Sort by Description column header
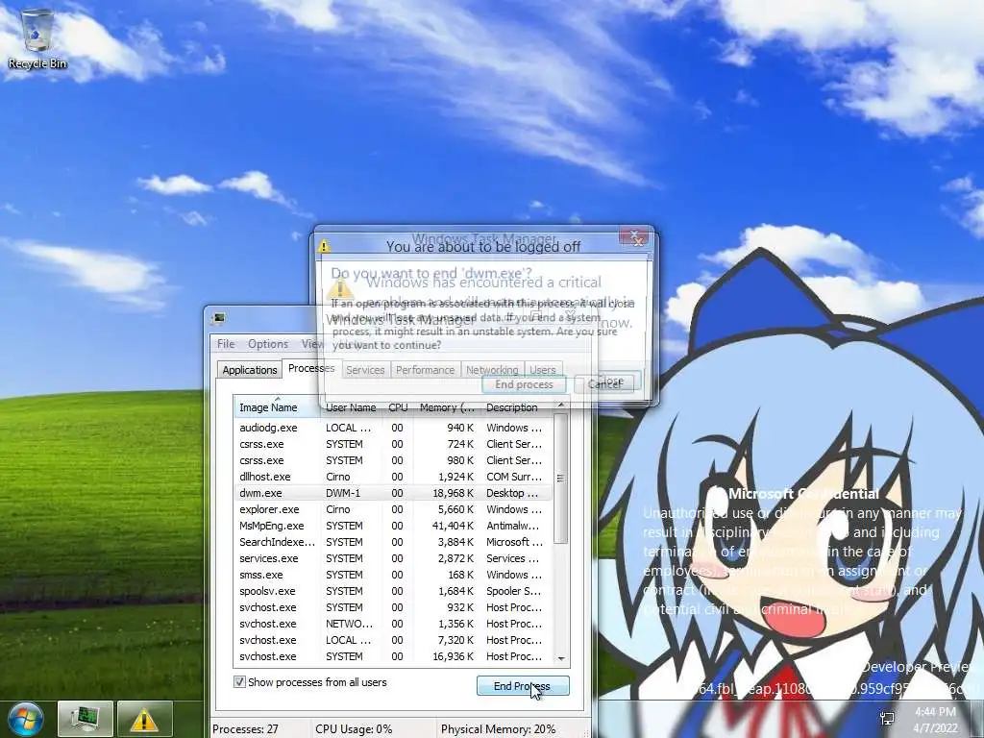984x738 pixels. point(515,407)
